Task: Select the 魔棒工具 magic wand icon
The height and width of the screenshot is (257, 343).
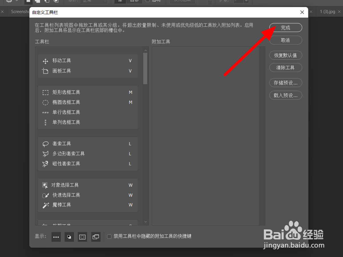Action: 45,205
